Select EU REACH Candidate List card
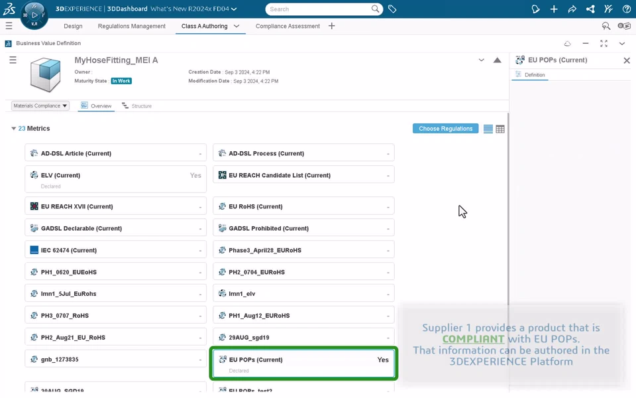Viewport: 636px width, 398px height. (303, 175)
